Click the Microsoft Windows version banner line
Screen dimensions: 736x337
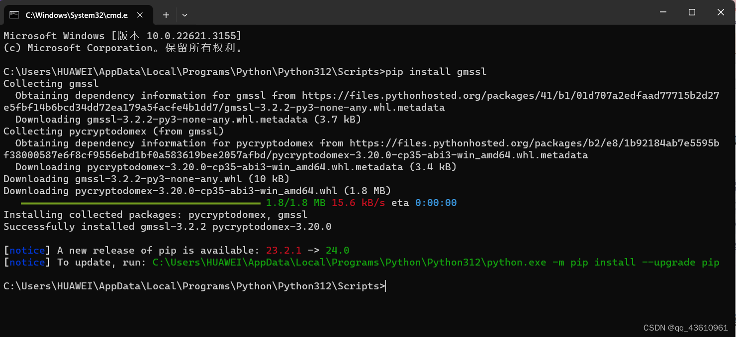pos(122,36)
